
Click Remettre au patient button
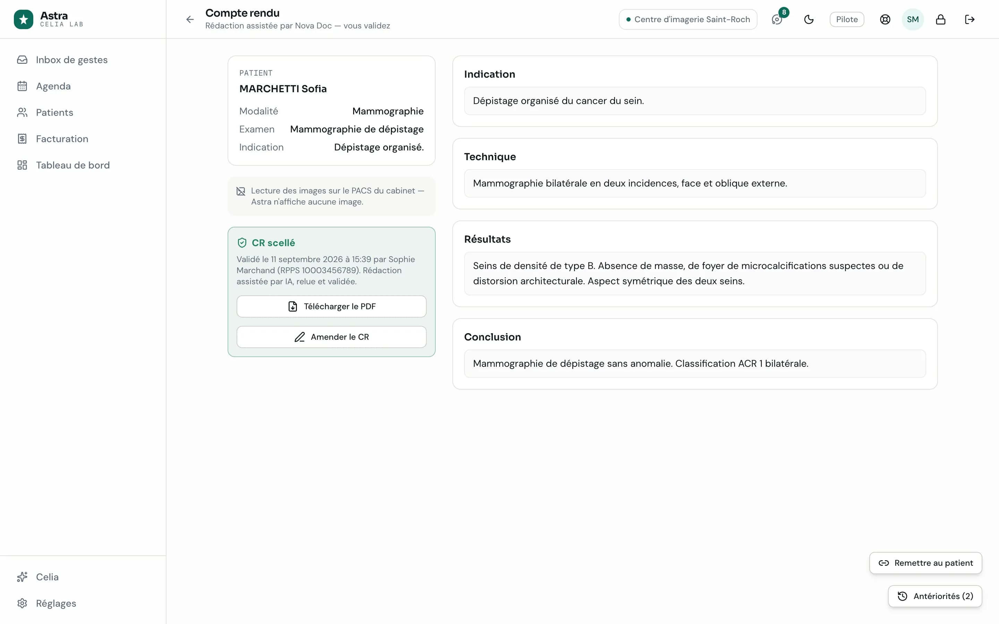(x=925, y=563)
